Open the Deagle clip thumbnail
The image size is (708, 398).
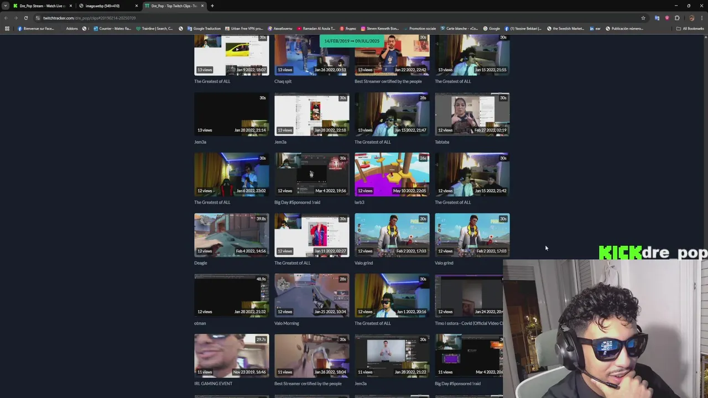231,235
